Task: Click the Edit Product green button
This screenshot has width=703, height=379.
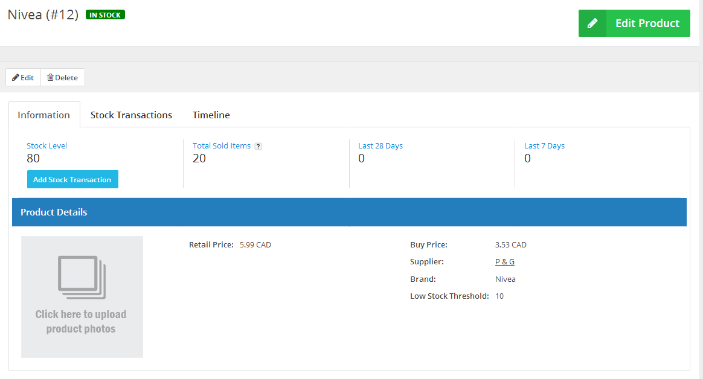Action: (634, 24)
